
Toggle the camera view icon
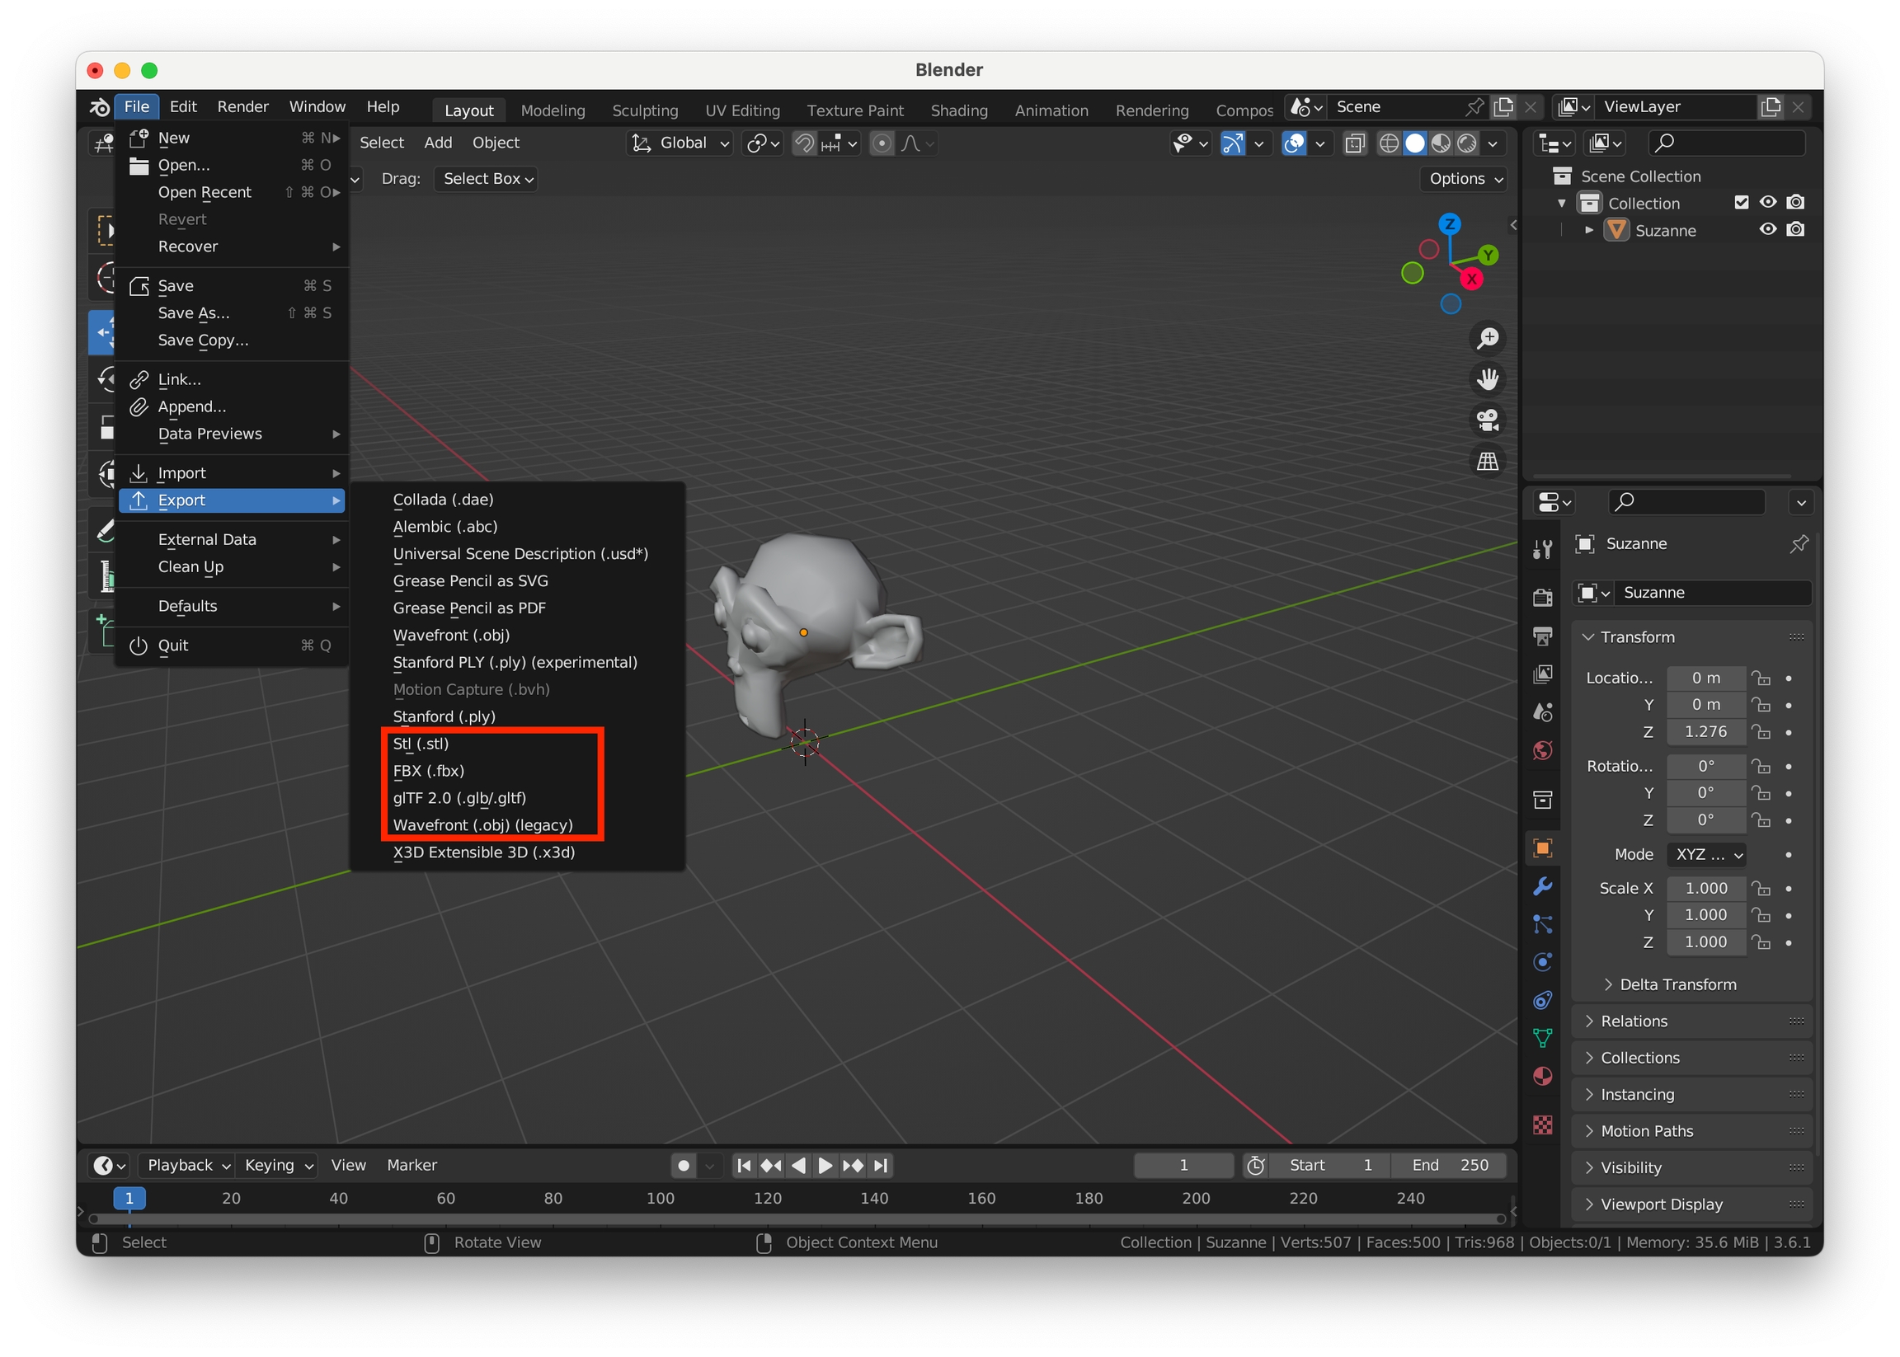[1487, 420]
